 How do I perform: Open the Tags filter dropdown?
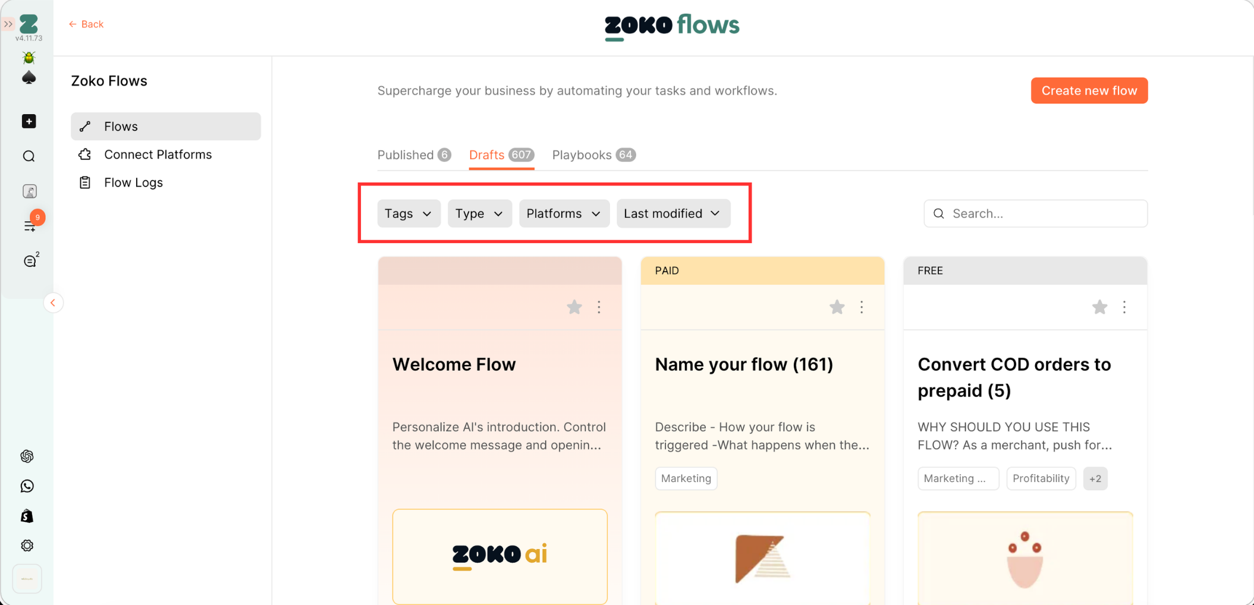[408, 213]
